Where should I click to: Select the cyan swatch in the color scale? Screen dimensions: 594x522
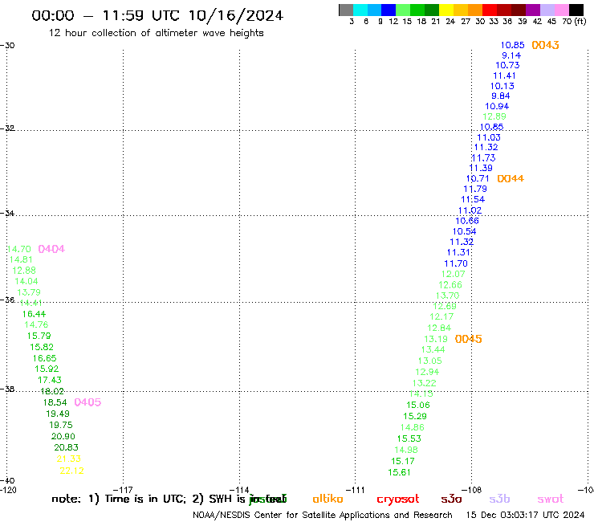pos(360,10)
